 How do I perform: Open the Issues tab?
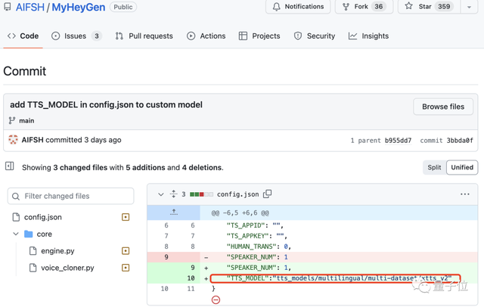tap(76, 36)
